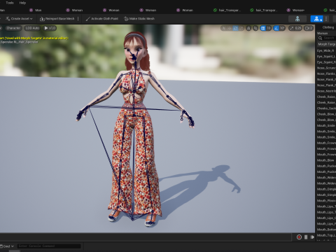Open the camera speed setting
Viewport: 336px width, 252px height.
coord(309,28)
